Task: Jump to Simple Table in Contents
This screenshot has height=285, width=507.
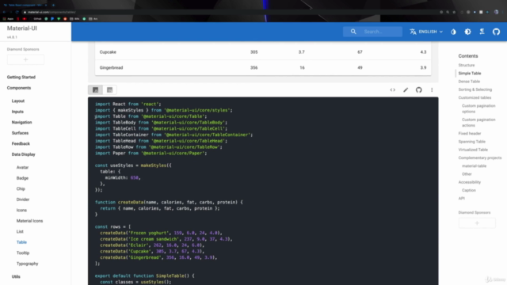Action: [470, 74]
